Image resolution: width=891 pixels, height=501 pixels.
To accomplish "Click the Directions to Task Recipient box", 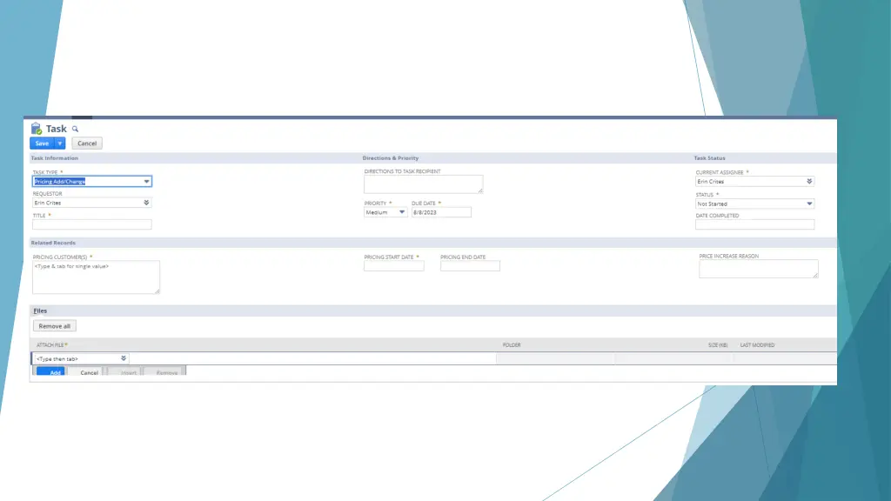I will (x=423, y=184).
